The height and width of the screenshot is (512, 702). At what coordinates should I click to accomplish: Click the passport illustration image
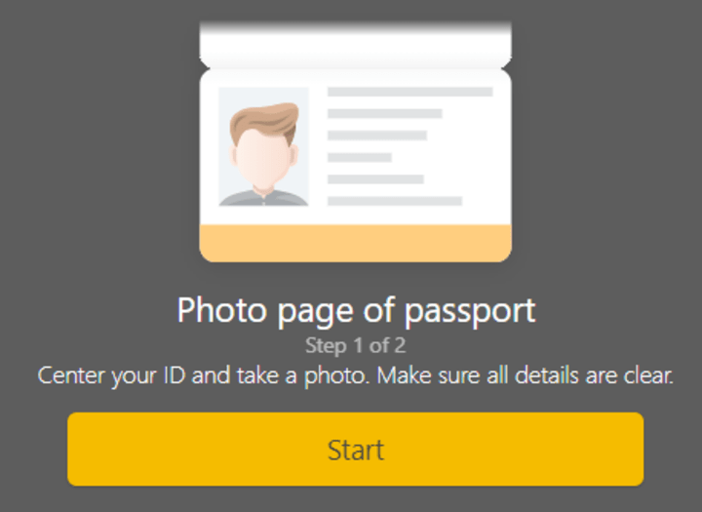356,141
